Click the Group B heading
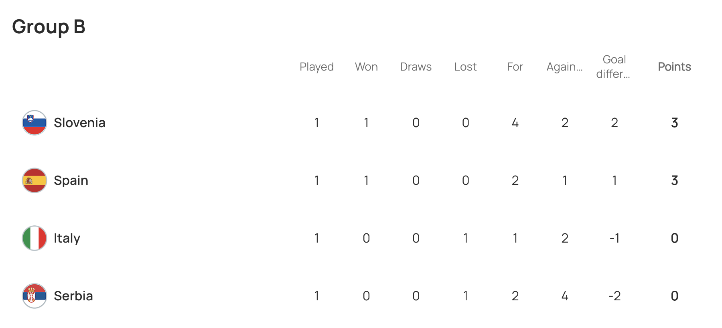This screenshot has width=722, height=328. pos(49,27)
